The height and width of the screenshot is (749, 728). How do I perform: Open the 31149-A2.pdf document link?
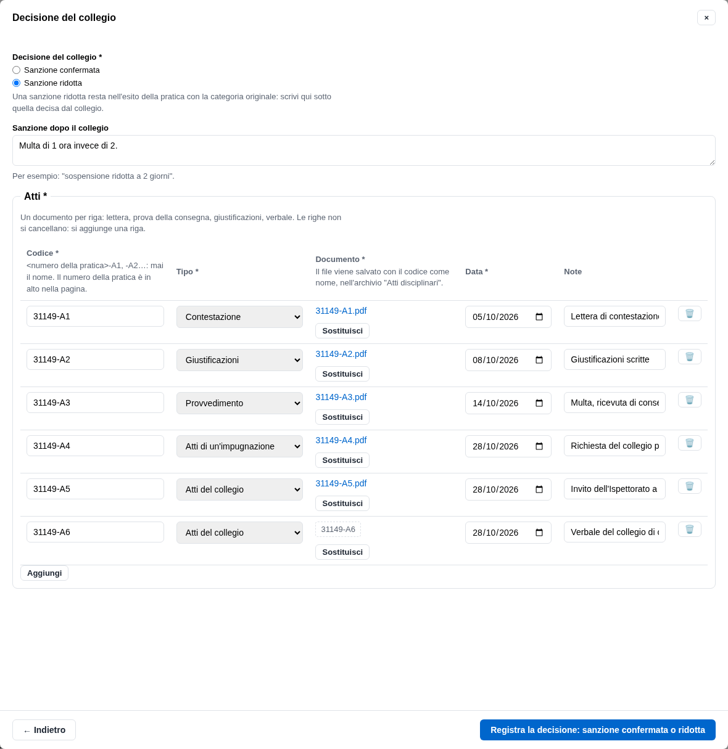(x=341, y=354)
